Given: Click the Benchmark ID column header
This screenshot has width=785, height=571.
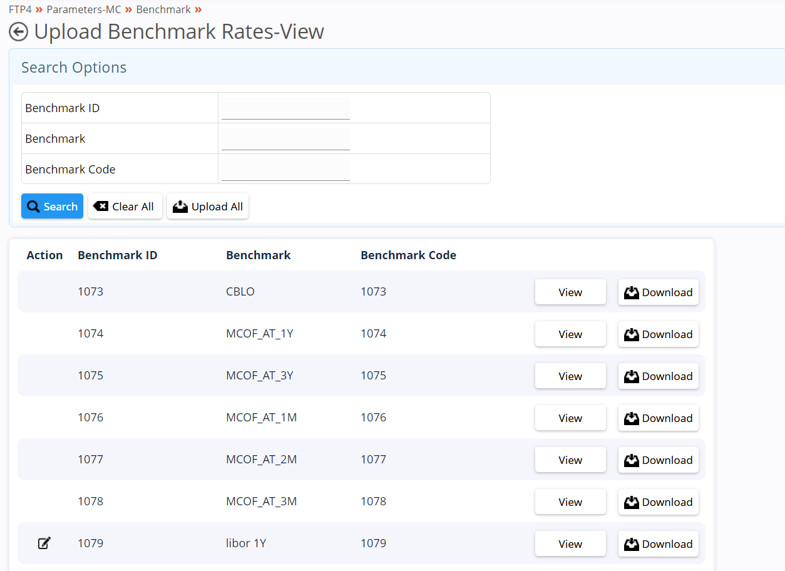Looking at the screenshot, I should (118, 255).
